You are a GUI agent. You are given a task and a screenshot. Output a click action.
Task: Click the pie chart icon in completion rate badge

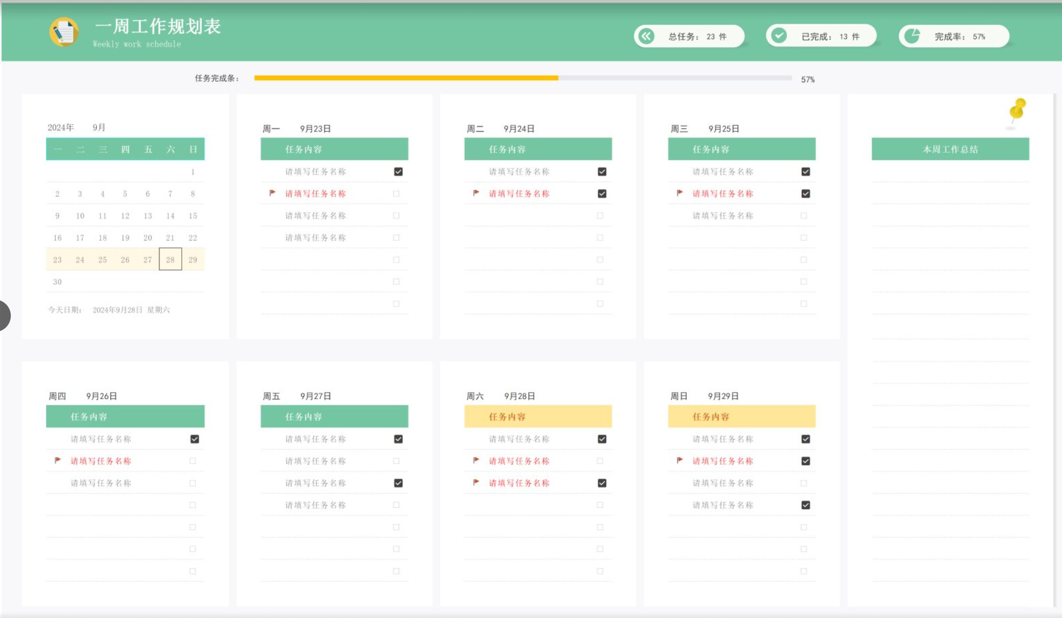point(912,36)
